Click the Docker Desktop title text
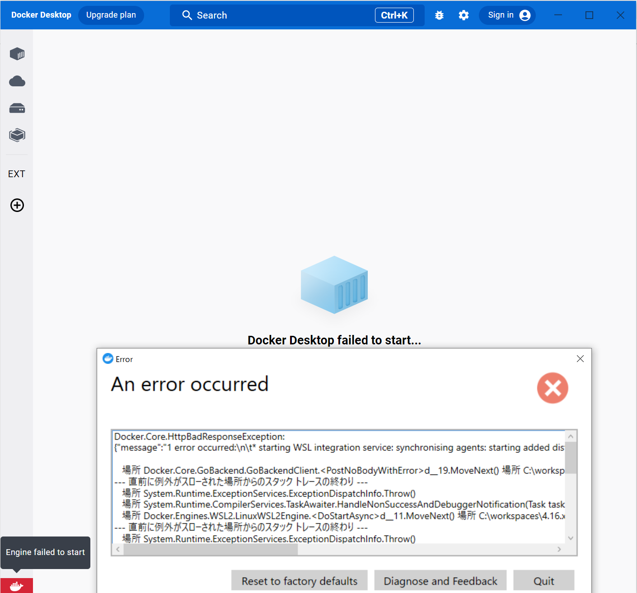 (x=41, y=15)
